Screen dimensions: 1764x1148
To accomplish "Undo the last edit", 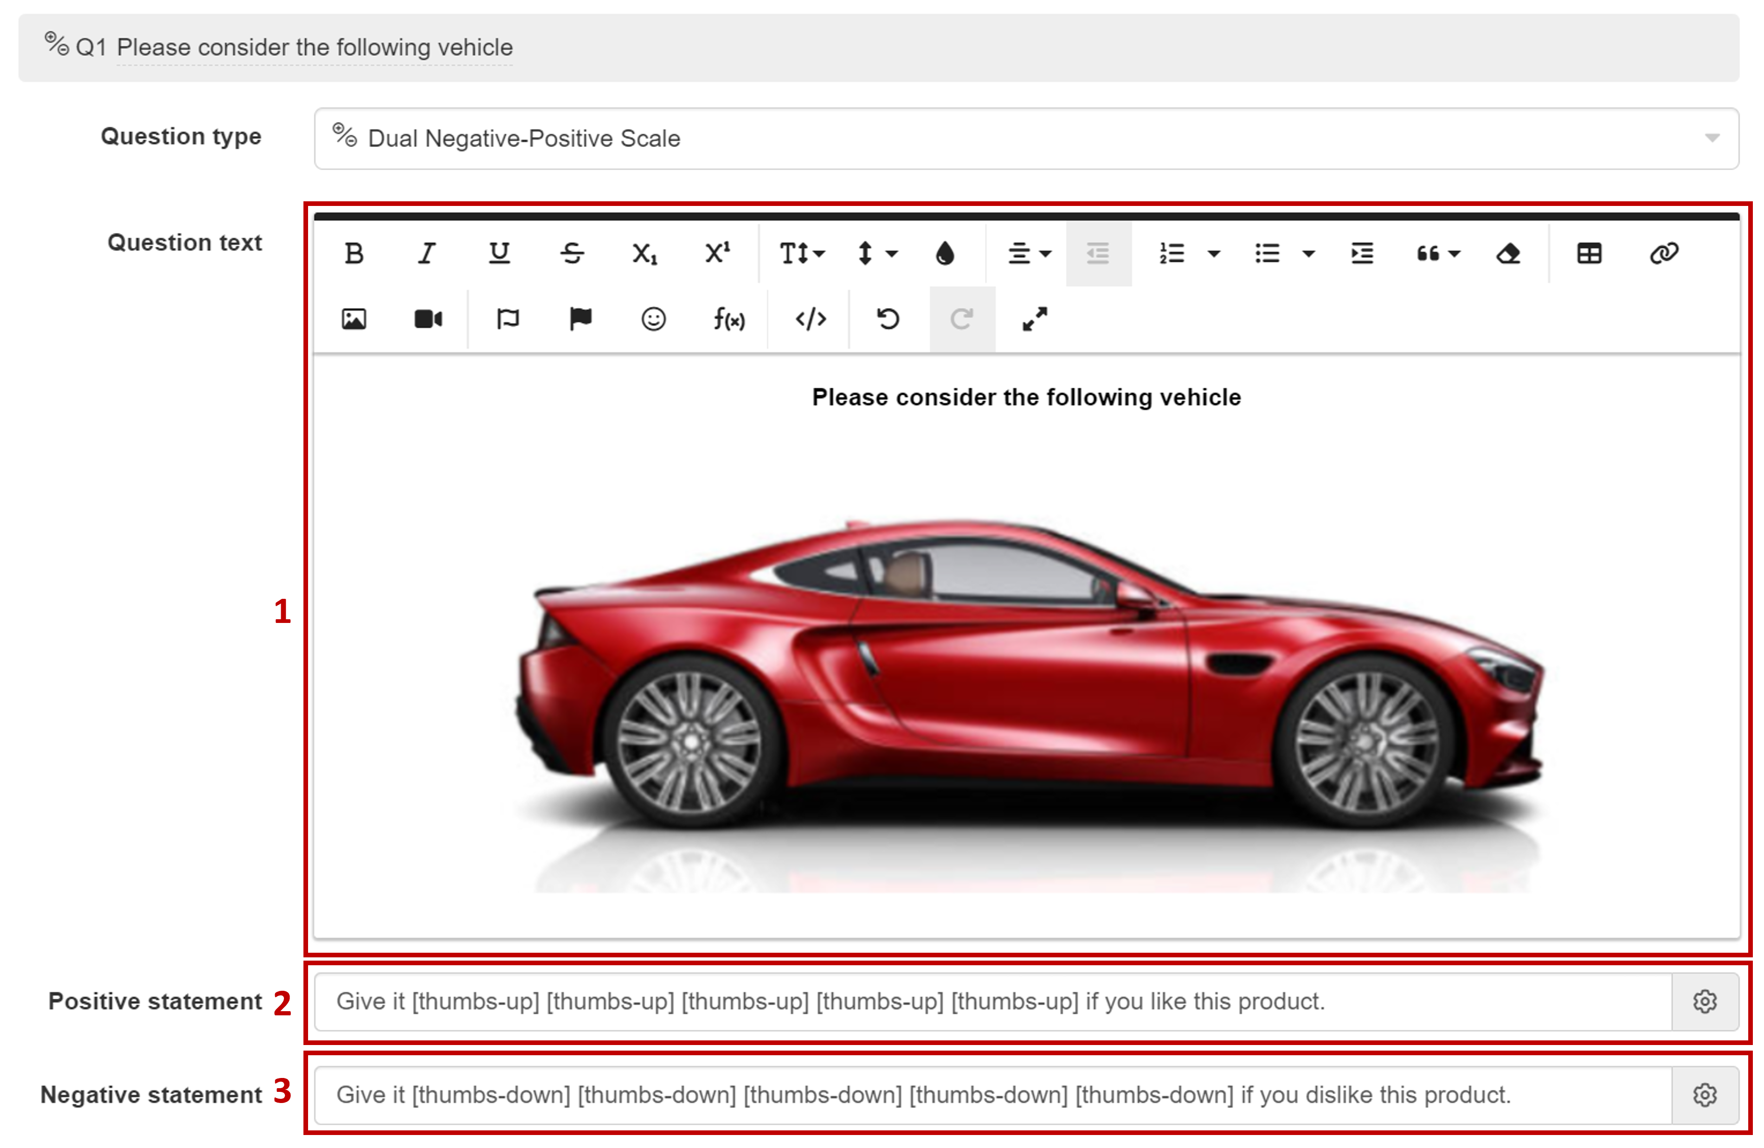I will (888, 320).
